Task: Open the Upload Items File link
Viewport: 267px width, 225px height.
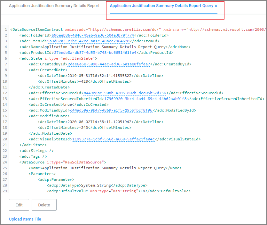Action: coord(25,219)
